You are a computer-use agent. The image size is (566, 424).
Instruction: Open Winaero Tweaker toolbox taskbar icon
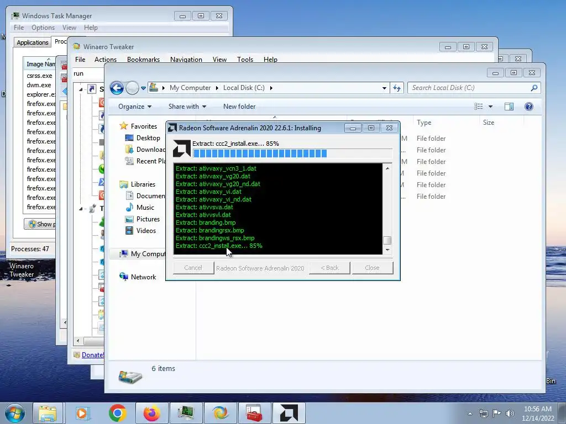click(254, 413)
